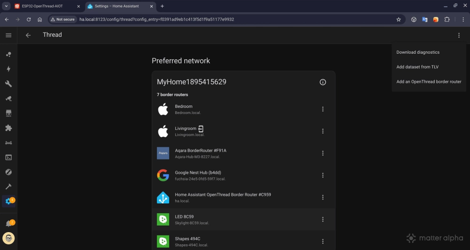Show info for MyHome1895415629 network

point(322,82)
